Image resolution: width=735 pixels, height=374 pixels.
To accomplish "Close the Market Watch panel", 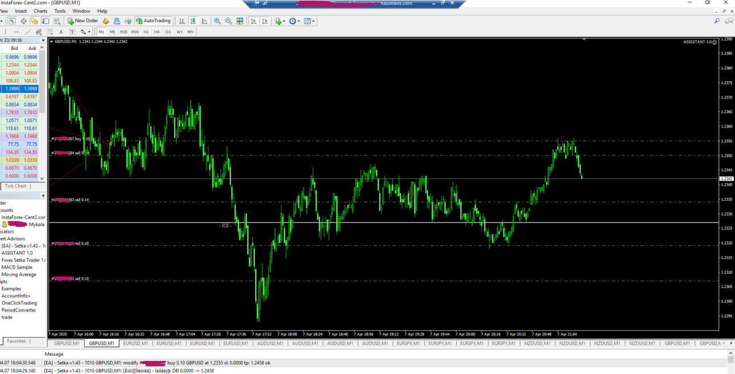I will (x=43, y=40).
